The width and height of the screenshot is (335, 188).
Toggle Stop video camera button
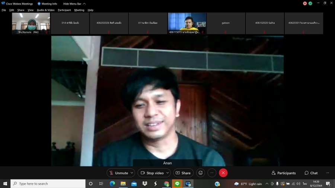pos(152,173)
